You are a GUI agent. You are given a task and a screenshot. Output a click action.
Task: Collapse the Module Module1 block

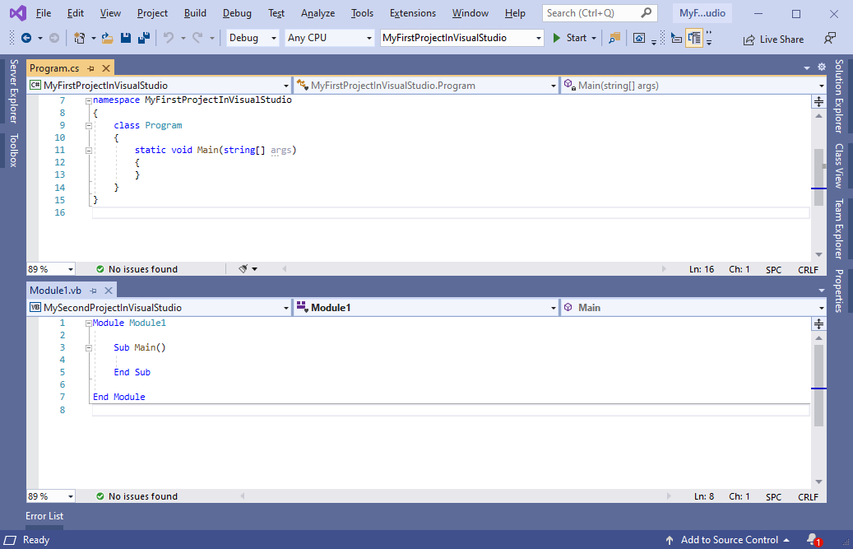[88, 323]
